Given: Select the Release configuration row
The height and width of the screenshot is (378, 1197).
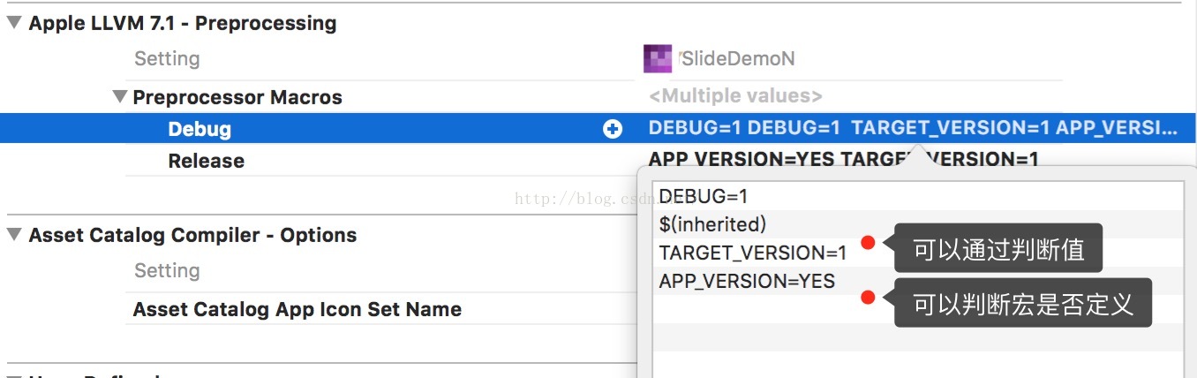Looking at the screenshot, I should pyautogui.click(x=206, y=161).
